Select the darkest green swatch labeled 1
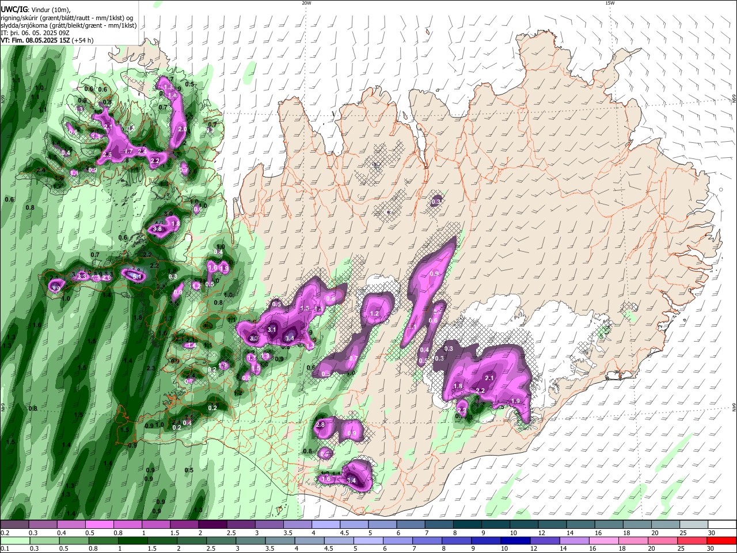Image resolution: width=737 pixels, height=553 pixels. 132,541
